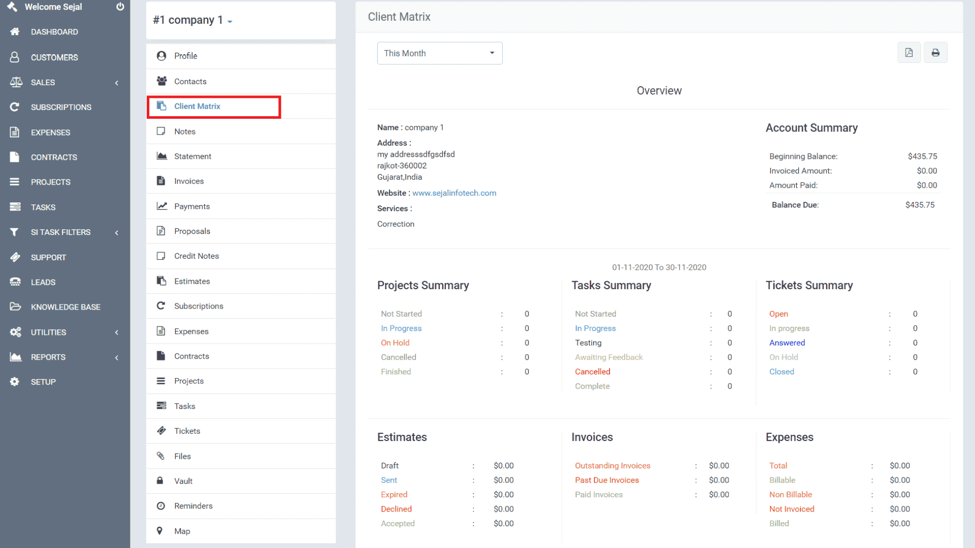This screenshot has width=975, height=548.
Task: Print the Client Matrix report
Action: pyautogui.click(x=935, y=52)
